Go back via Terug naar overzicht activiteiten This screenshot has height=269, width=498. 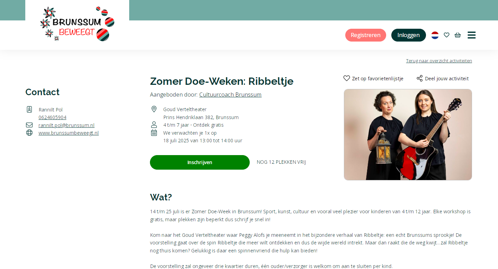click(x=439, y=61)
